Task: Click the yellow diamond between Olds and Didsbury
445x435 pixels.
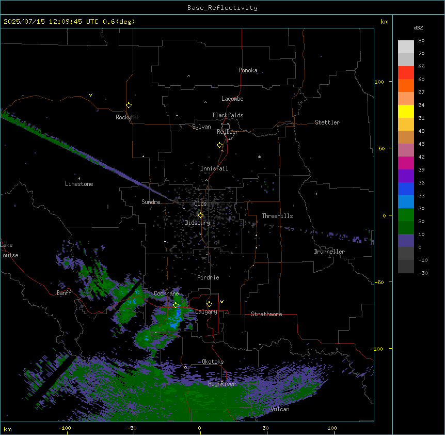Action: 200,215
